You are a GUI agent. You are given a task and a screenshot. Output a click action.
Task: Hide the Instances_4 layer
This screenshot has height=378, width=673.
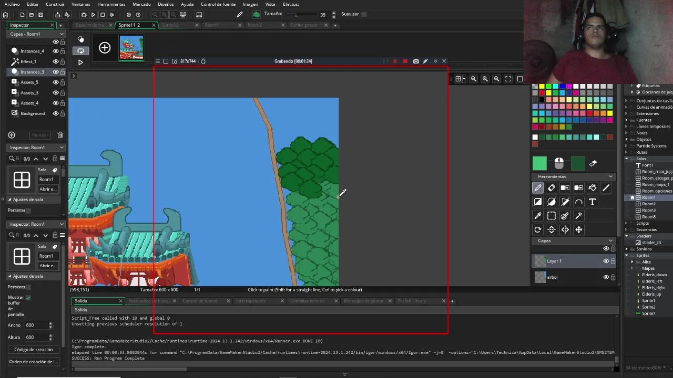pyautogui.click(x=55, y=51)
